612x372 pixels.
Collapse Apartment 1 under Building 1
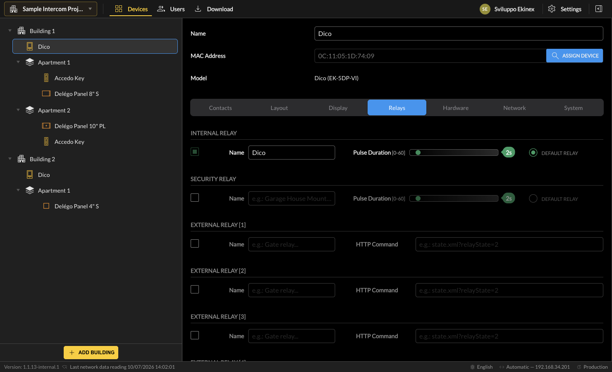pos(18,62)
